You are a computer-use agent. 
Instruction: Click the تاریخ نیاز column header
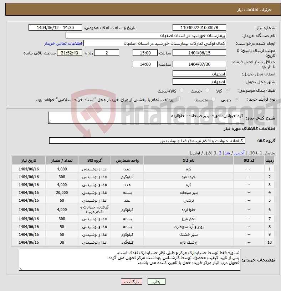29,160
